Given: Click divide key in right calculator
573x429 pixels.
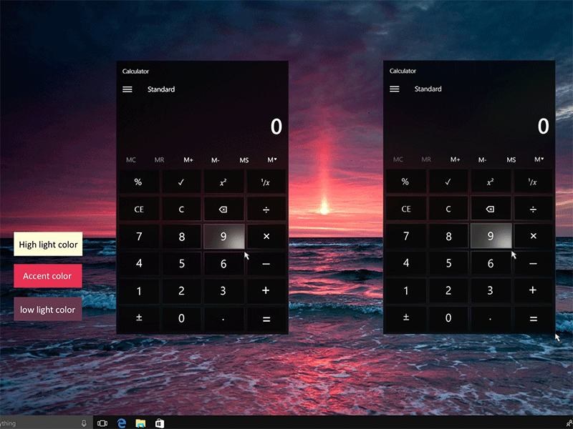Looking at the screenshot, I should tap(533, 209).
